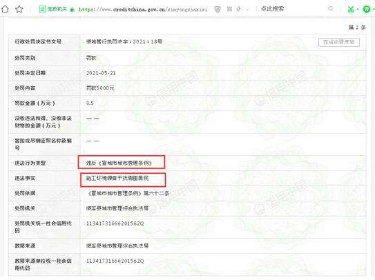Focus the 点此搜索 search box
The height and width of the screenshot is (280, 375).
272,9
